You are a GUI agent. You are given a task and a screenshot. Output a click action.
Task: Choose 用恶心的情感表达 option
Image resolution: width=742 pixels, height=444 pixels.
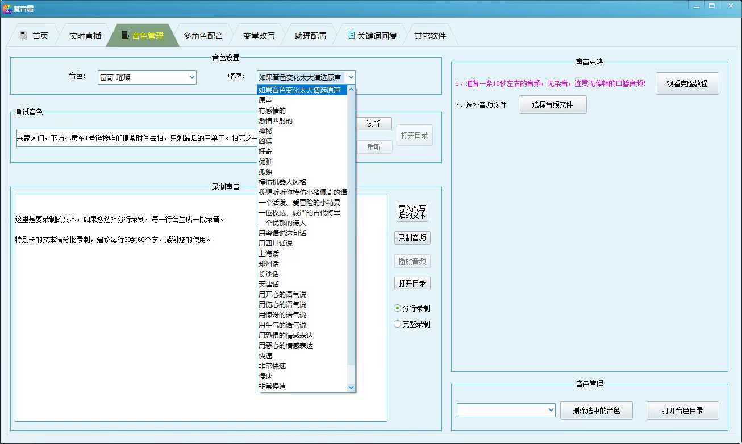pos(302,346)
